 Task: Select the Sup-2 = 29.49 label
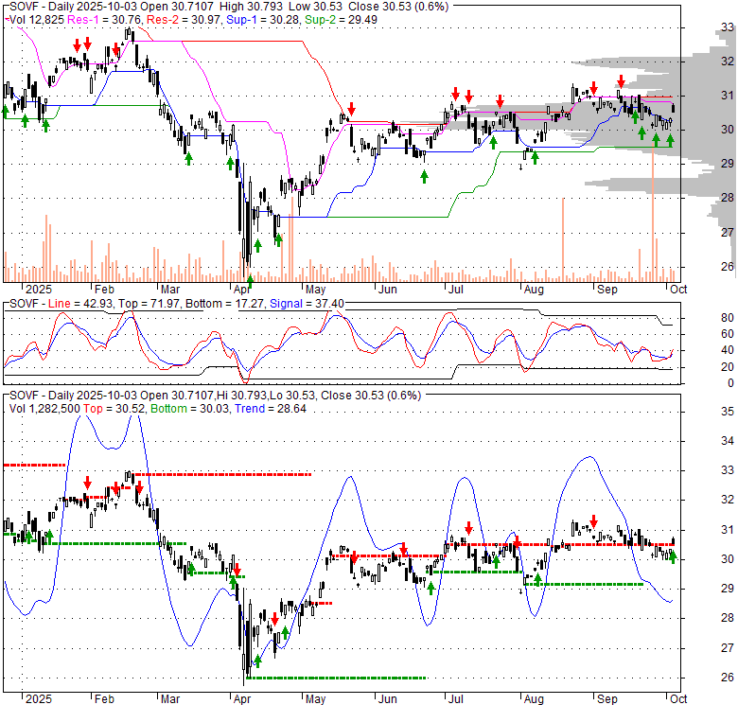(x=341, y=20)
